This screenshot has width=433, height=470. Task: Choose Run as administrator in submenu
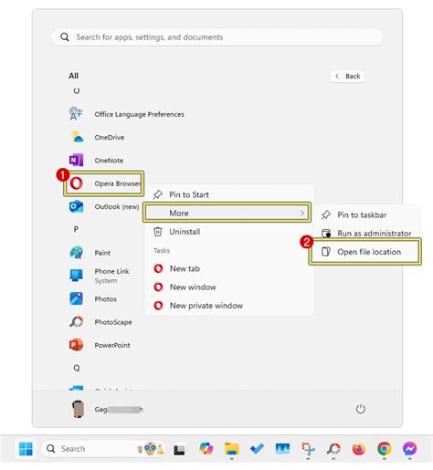coord(367,234)
